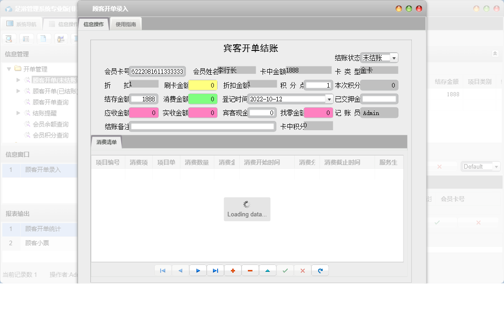Confirm changes with the green checkmark icon

click(x=285, y=270)
